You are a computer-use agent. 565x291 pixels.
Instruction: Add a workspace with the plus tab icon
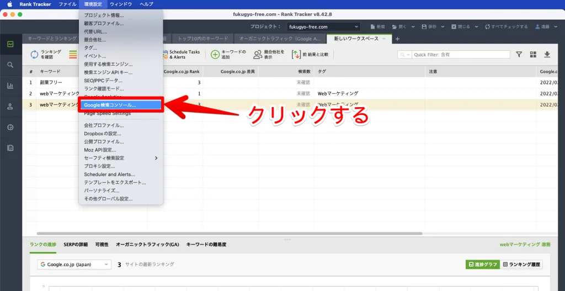pos(397,39)
